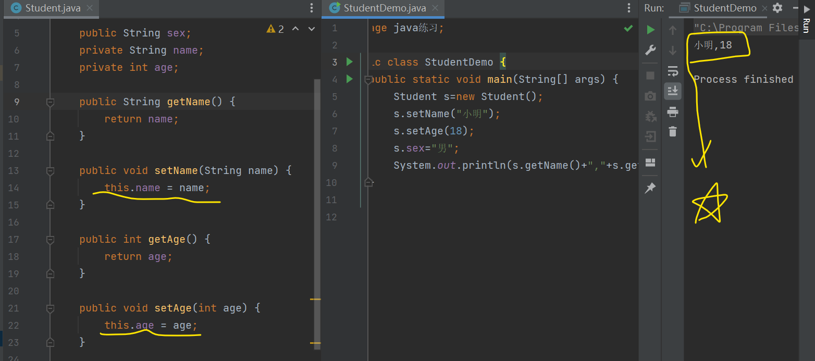Open Student.java editor tab options menu
The image size is (815, 361).
click(x=312, y=8)
